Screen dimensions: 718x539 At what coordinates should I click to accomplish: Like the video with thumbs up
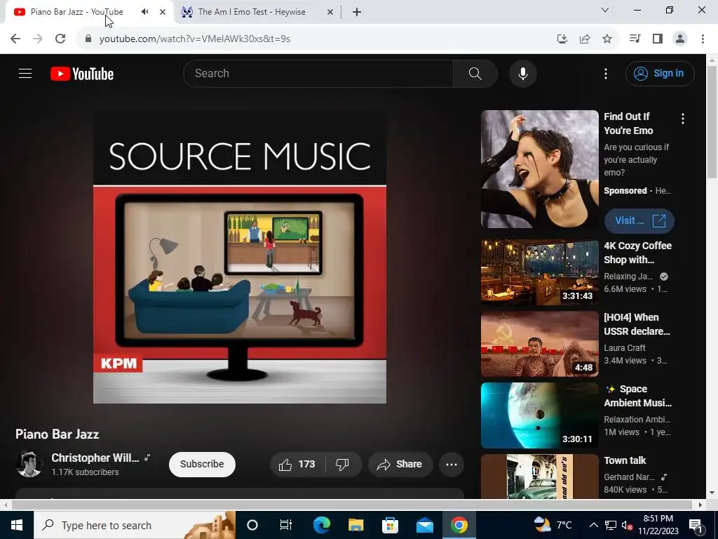tap(297, 465)
